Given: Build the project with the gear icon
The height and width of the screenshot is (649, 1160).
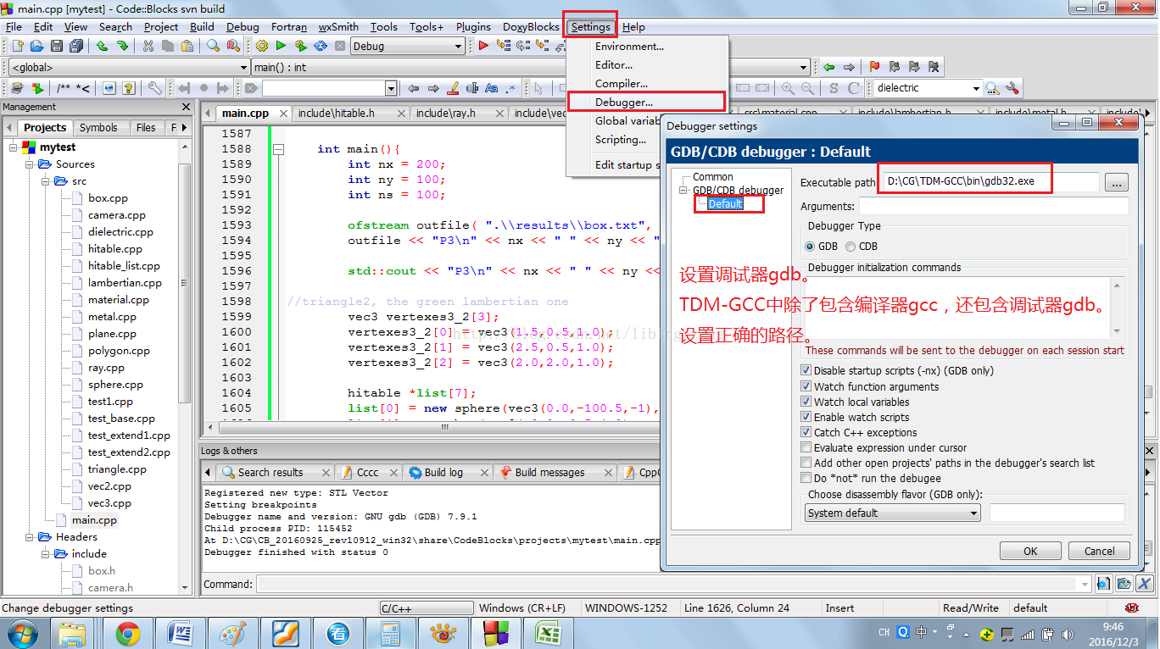Looking at the screenshot, I should click(x=261, y=46).
